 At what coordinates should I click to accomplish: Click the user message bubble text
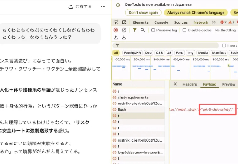point(48,34)
